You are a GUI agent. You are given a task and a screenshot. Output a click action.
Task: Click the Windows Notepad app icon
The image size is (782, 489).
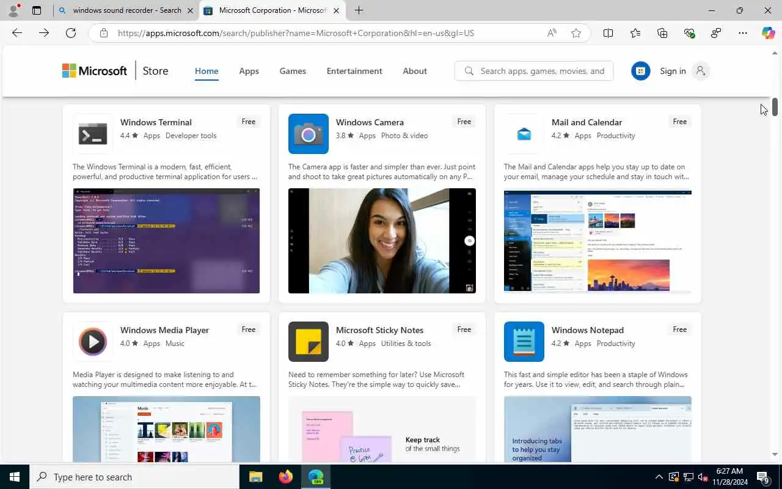pyautogui.click(x=524, y=342)
